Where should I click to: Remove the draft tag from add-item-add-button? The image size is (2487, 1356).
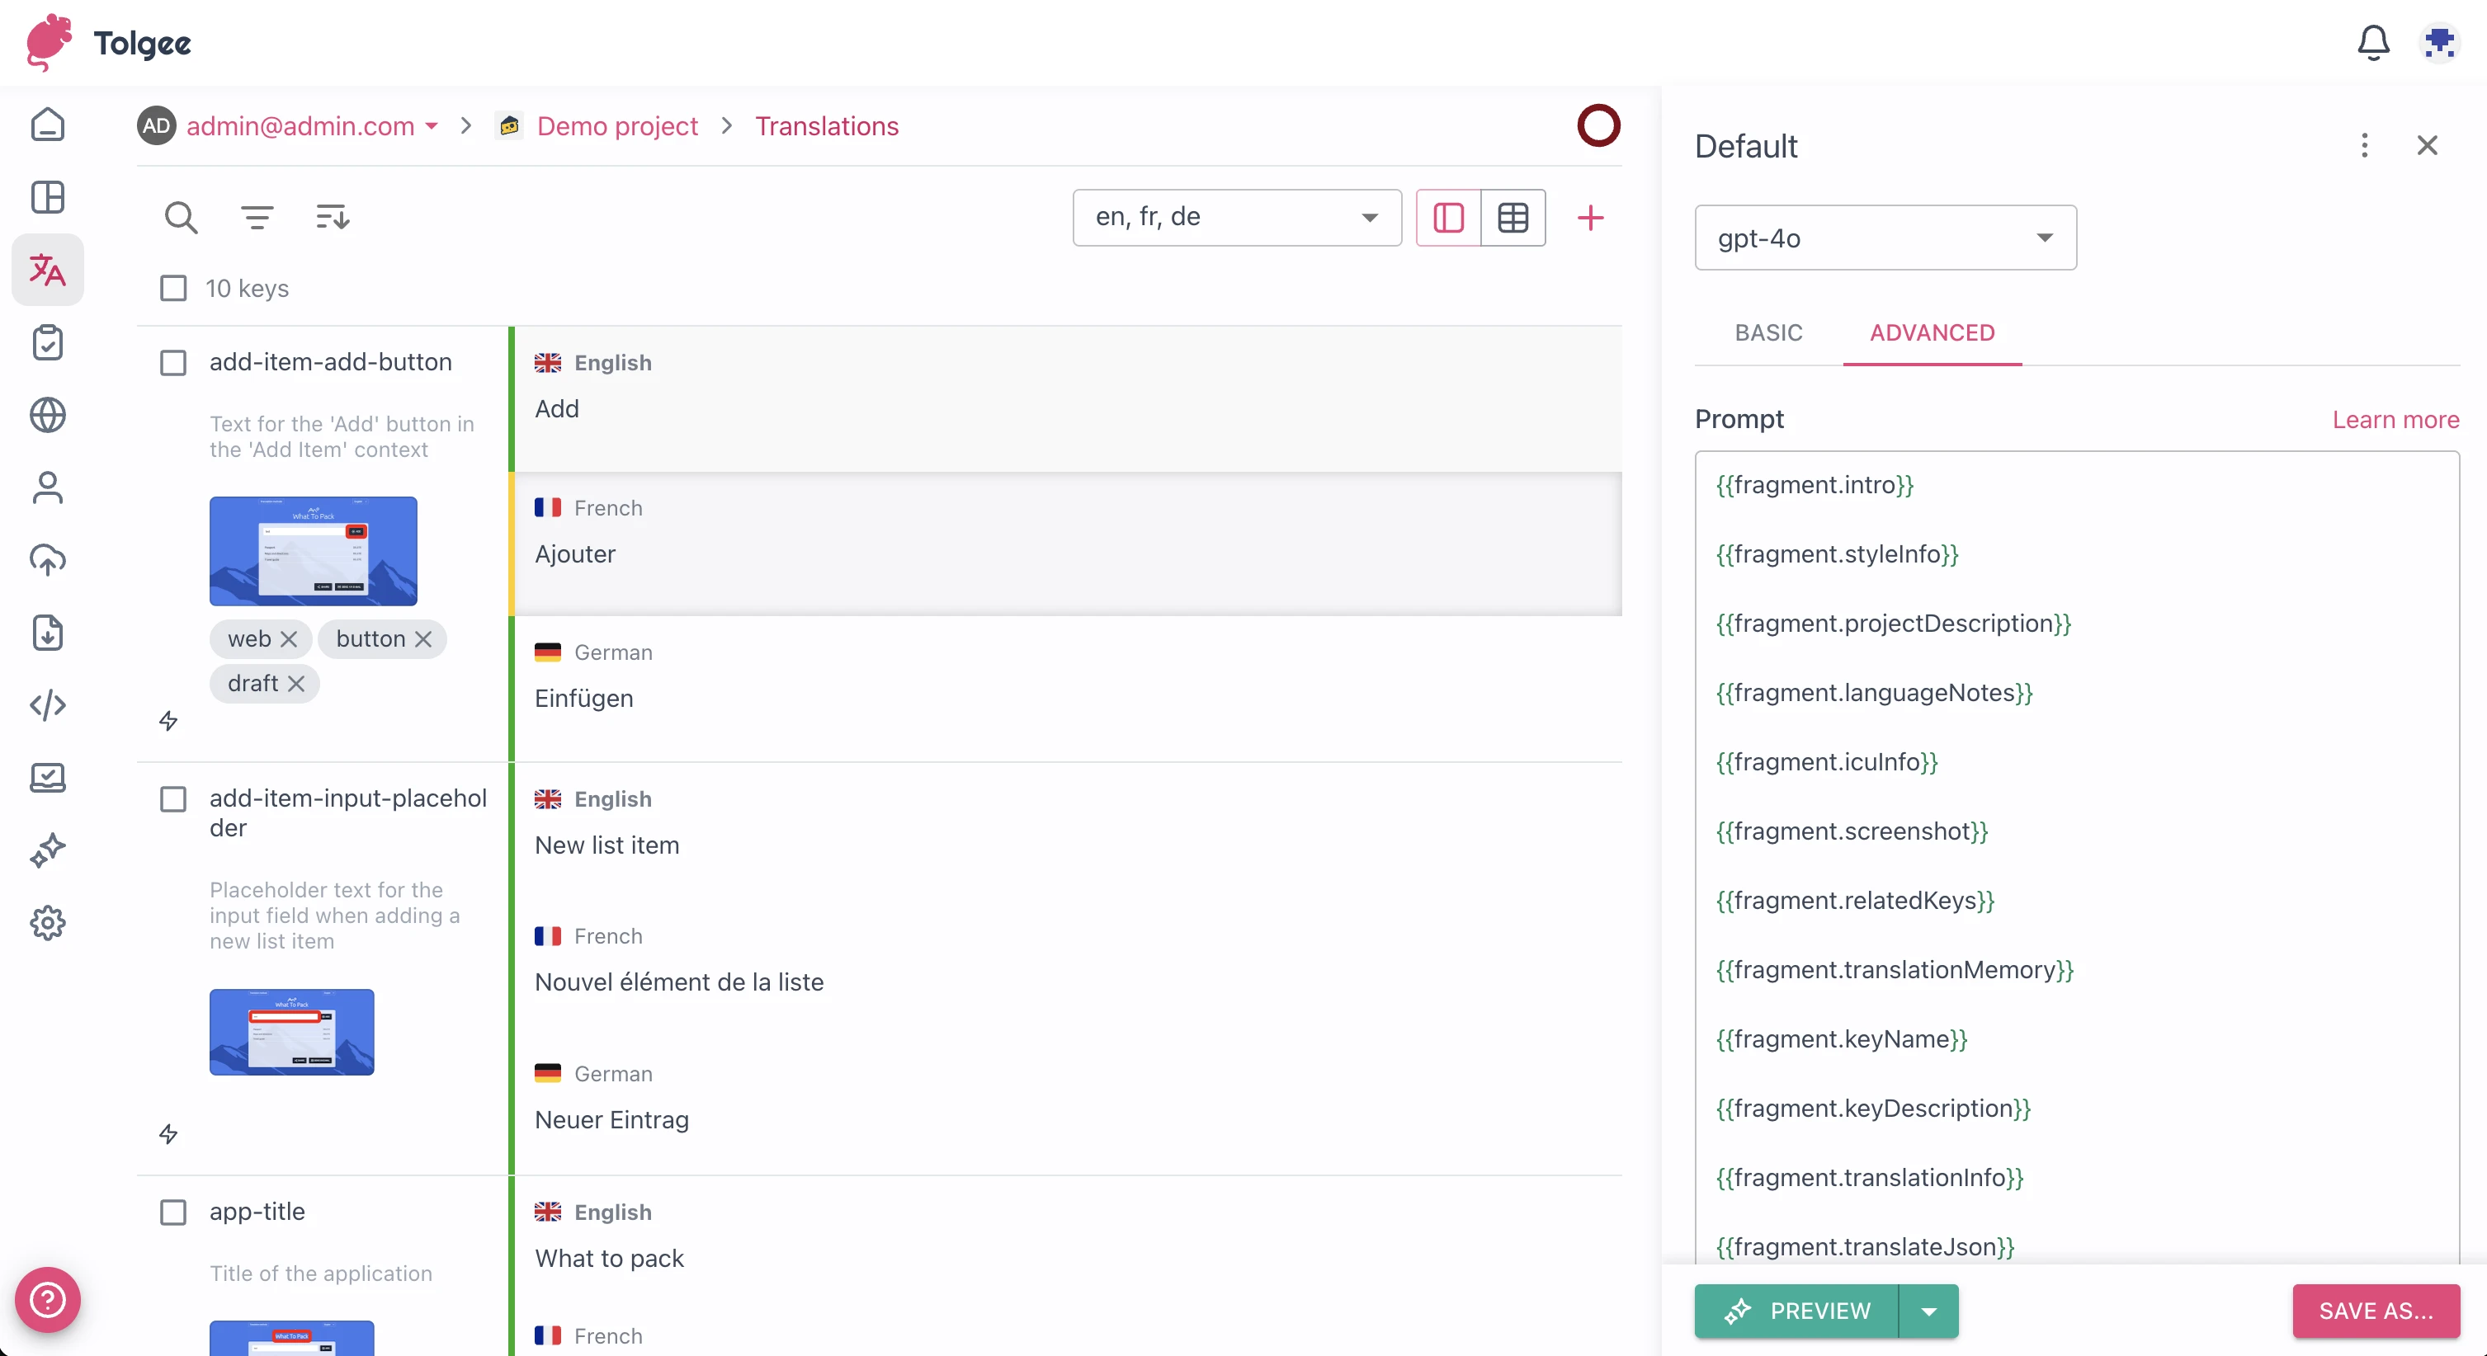click(296, 683)
